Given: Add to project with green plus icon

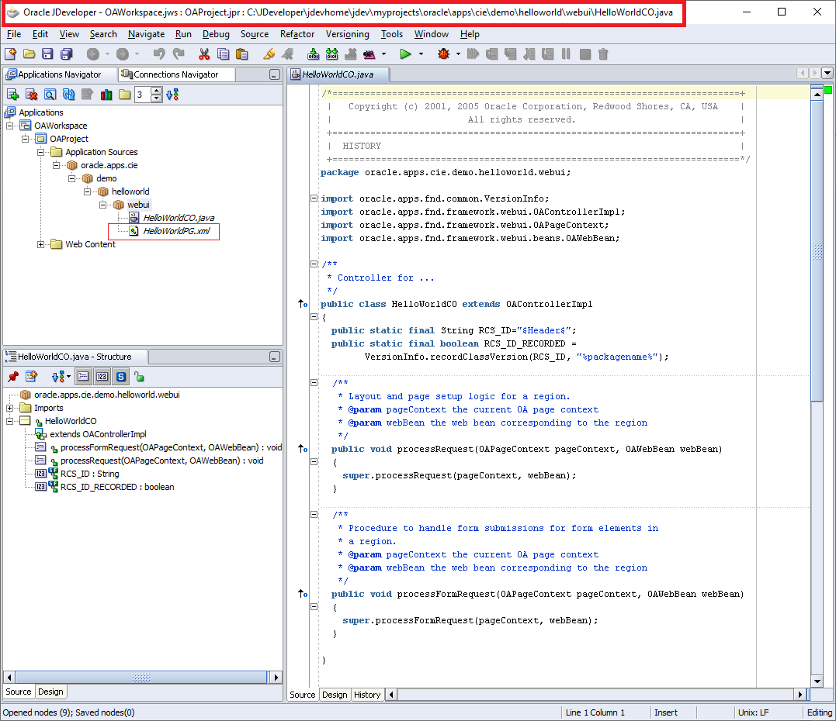Looking at the screenshot, I should click(x=12, y=95).
